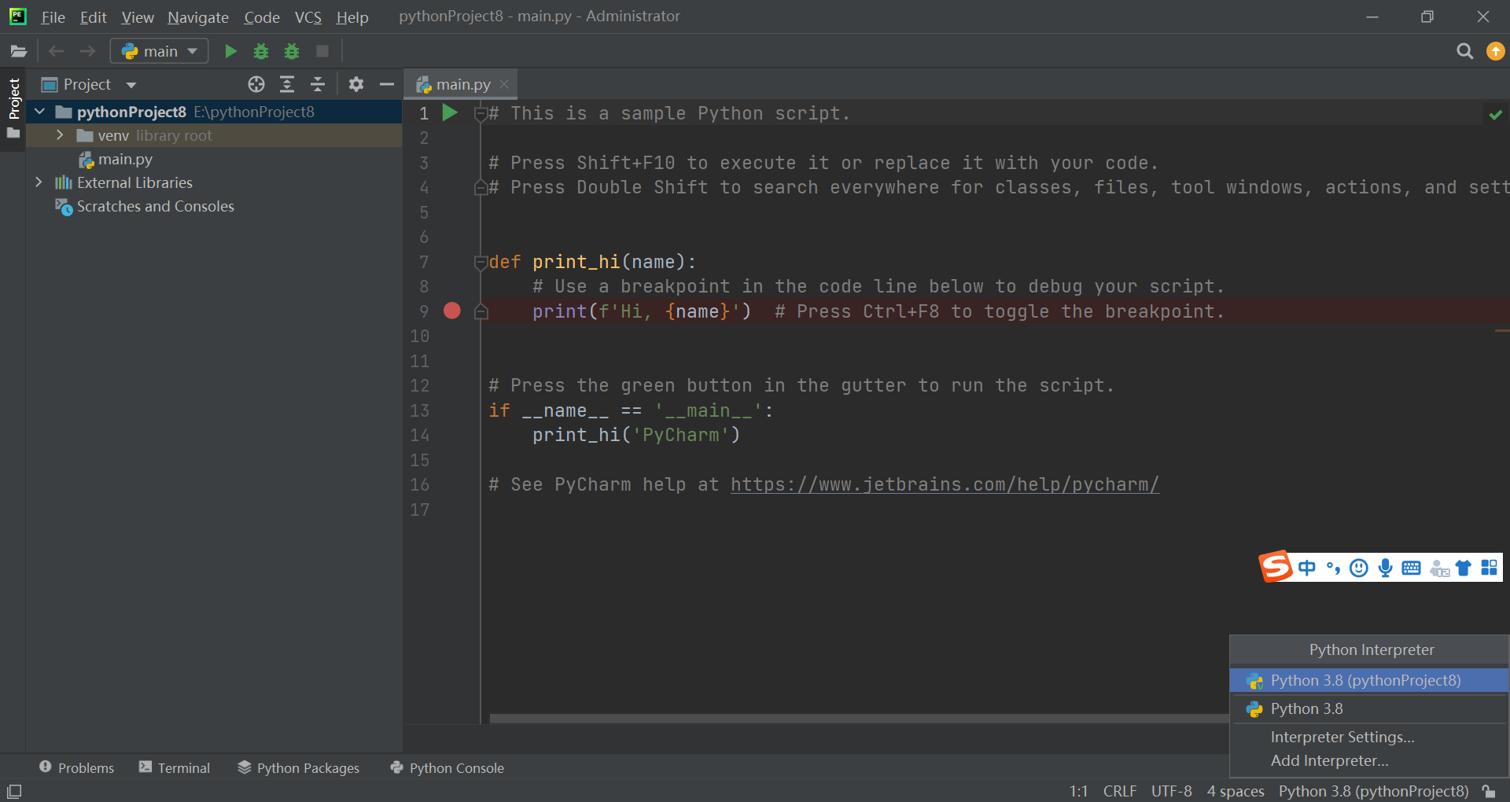Image resolution: width=1510 pixels, height=802 pixels.
Task: Debug 'main' with the bug icon
Action: click(x=261, y=51)
